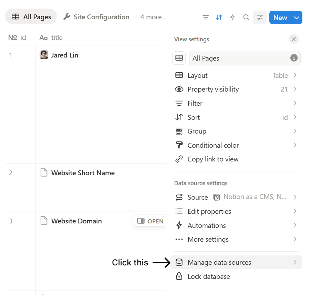The width and height of the screenshot is (311, 295).
Task: Click the filter icon in top toolbar
Action: (x=206, y=17)
